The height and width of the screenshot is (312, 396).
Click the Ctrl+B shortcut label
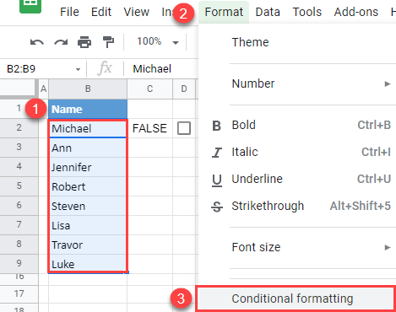pyautogui.click(x=374, y=125)
